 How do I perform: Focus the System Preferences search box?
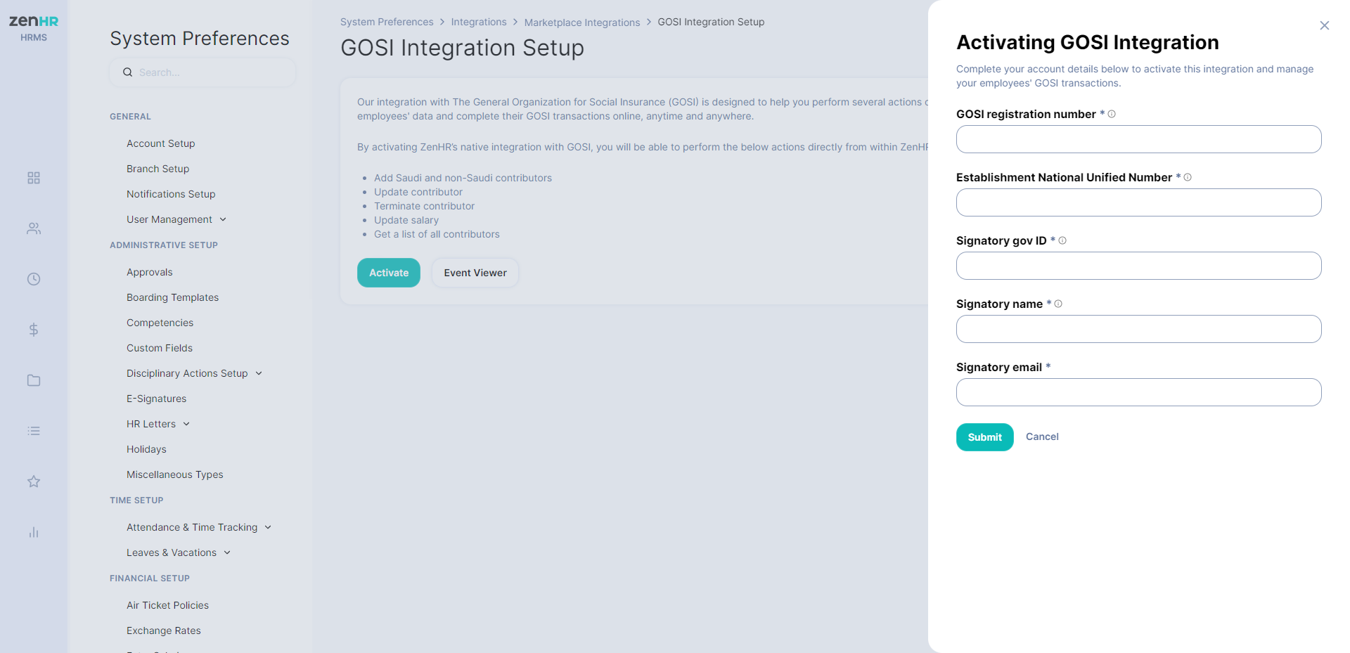(202, 72)
